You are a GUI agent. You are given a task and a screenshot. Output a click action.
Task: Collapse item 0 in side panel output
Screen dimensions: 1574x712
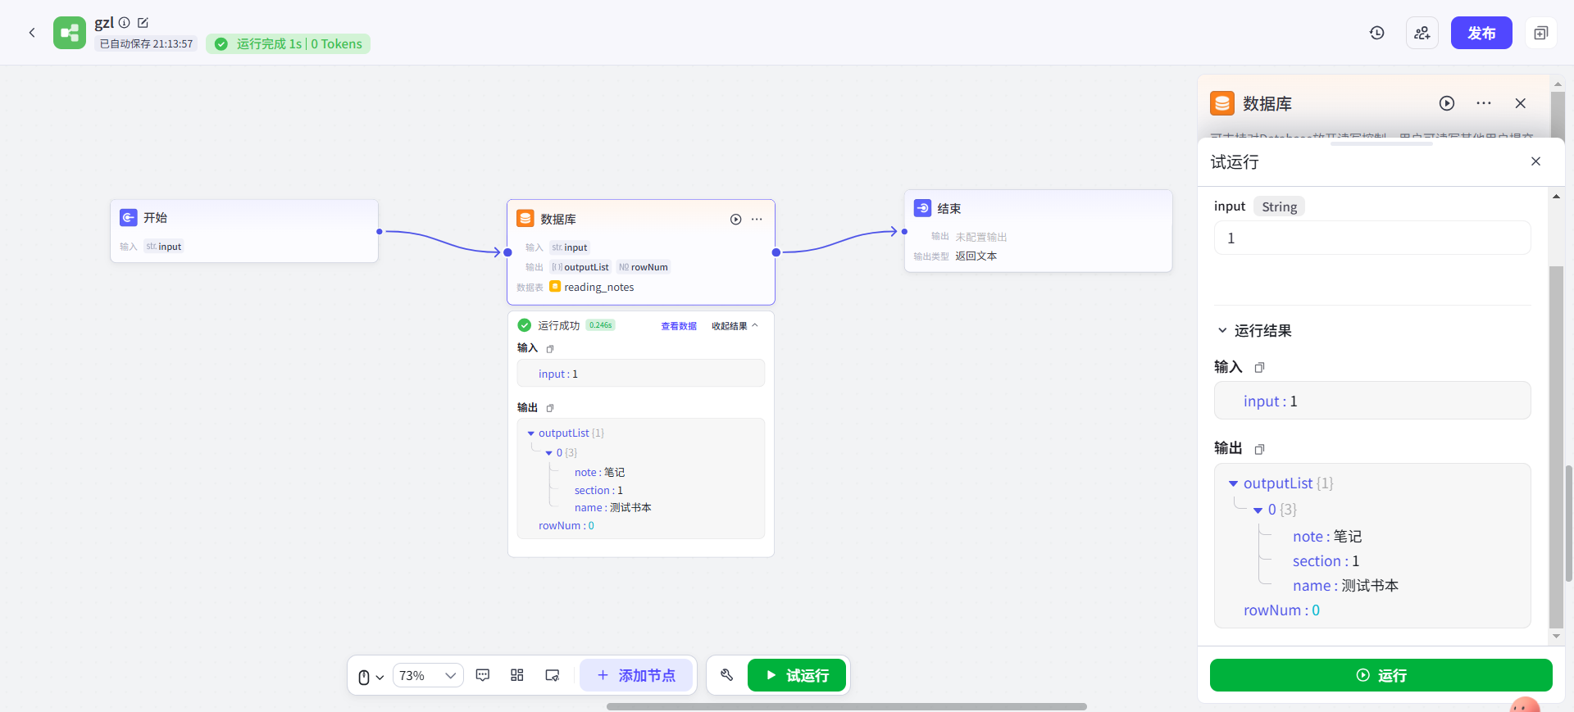1258,510
